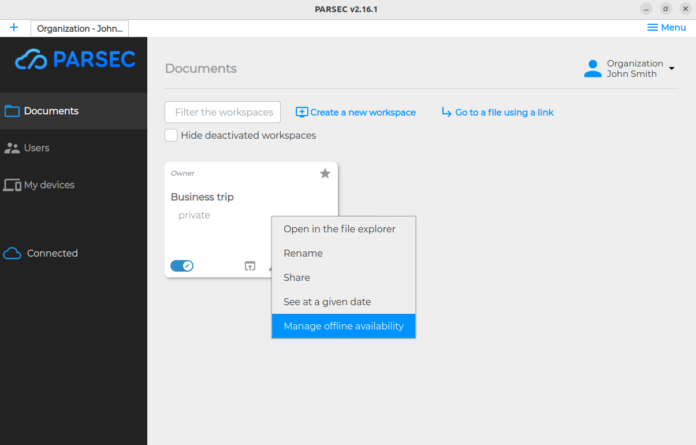Choose See at a given date
This screenshot has width=696, height=445.
[x=344, y=302]
